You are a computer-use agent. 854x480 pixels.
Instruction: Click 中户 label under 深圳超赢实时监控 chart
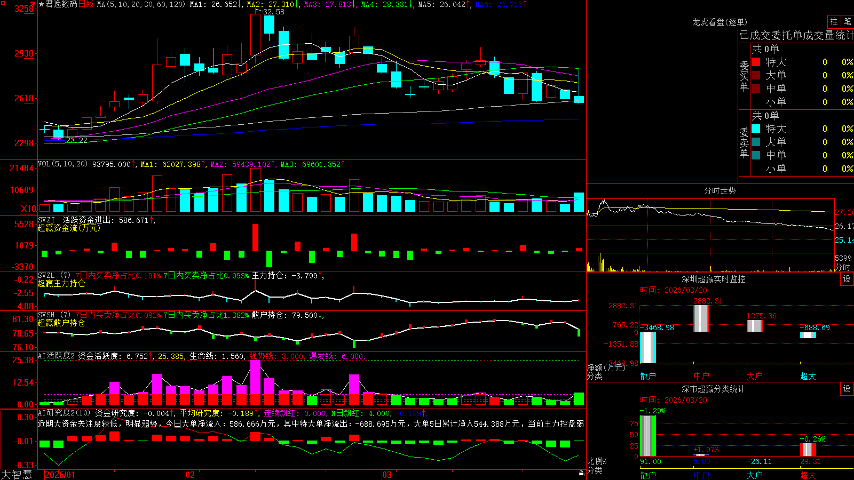point(701,376)
